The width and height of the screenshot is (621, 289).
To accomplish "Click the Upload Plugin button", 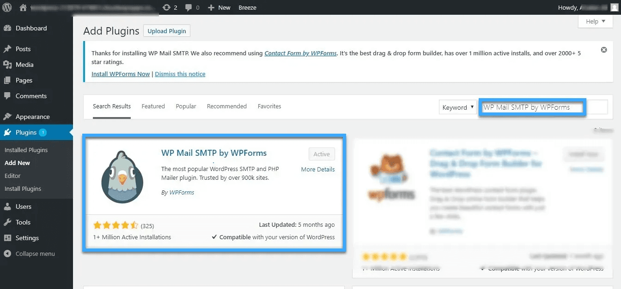I will pos(167,31).
